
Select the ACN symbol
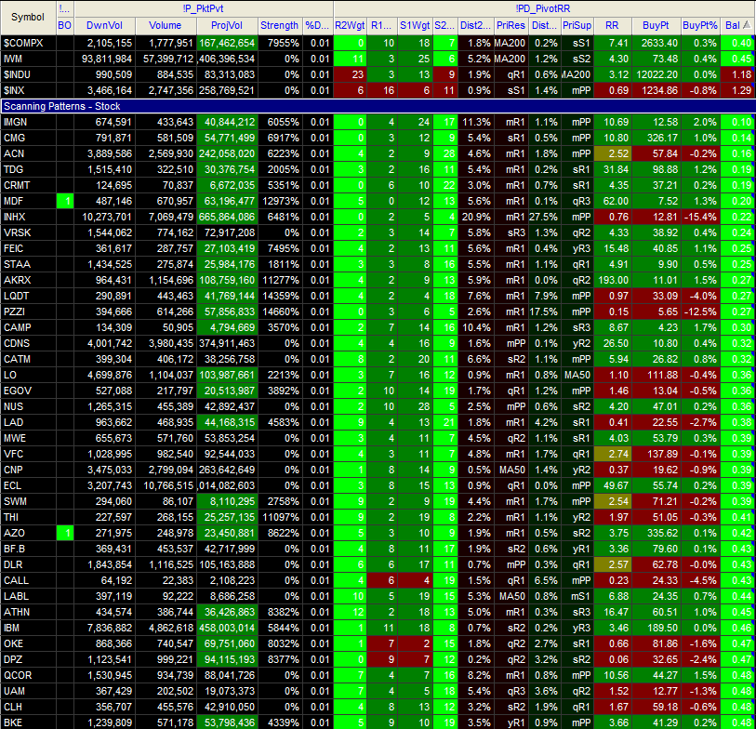[14, 153]
